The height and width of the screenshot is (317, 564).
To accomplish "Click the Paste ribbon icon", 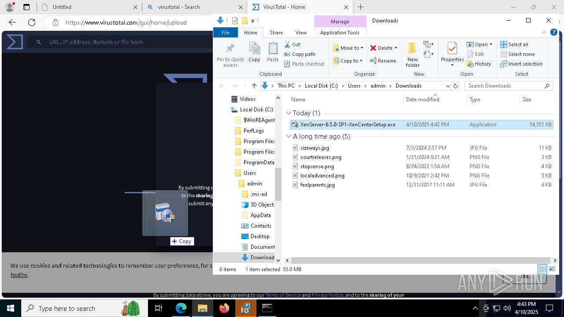I will [x=273, y=52].
